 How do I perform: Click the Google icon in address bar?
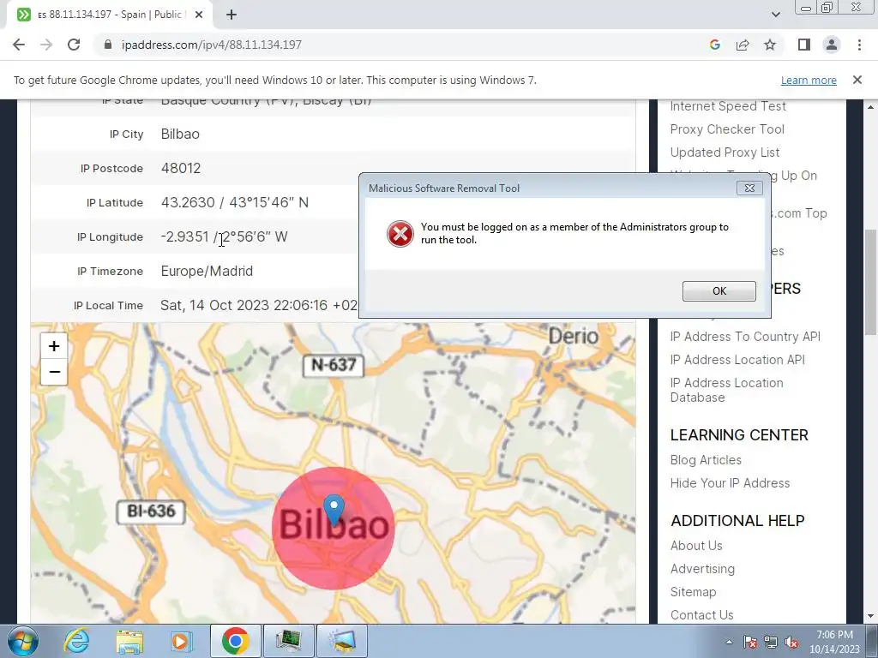(714, 45)
